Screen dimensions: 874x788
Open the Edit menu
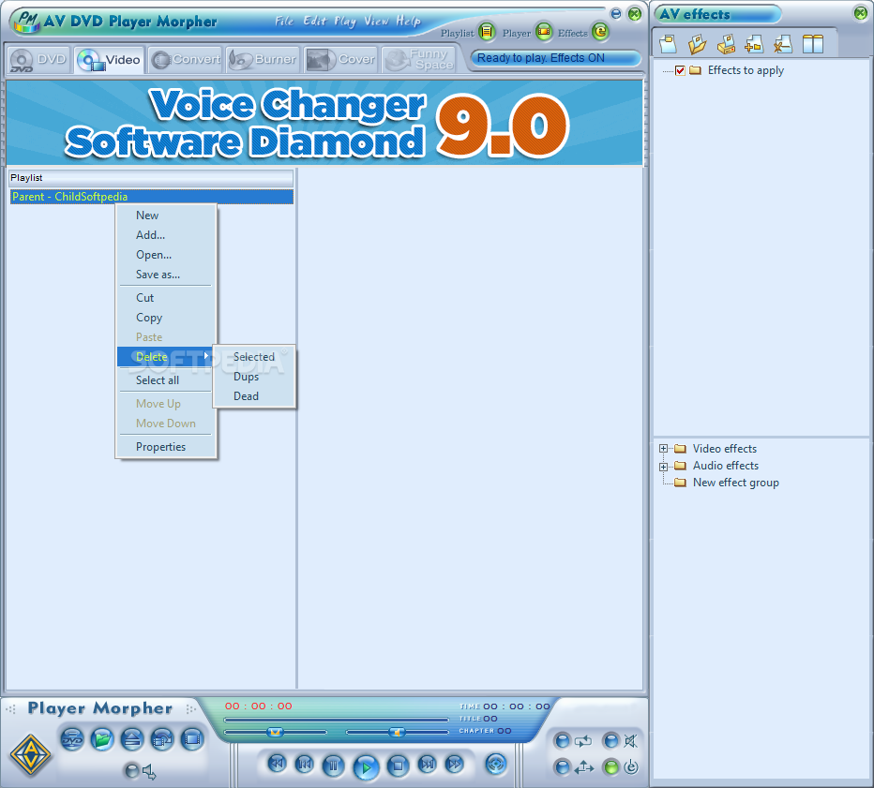[x=315, y=22]
